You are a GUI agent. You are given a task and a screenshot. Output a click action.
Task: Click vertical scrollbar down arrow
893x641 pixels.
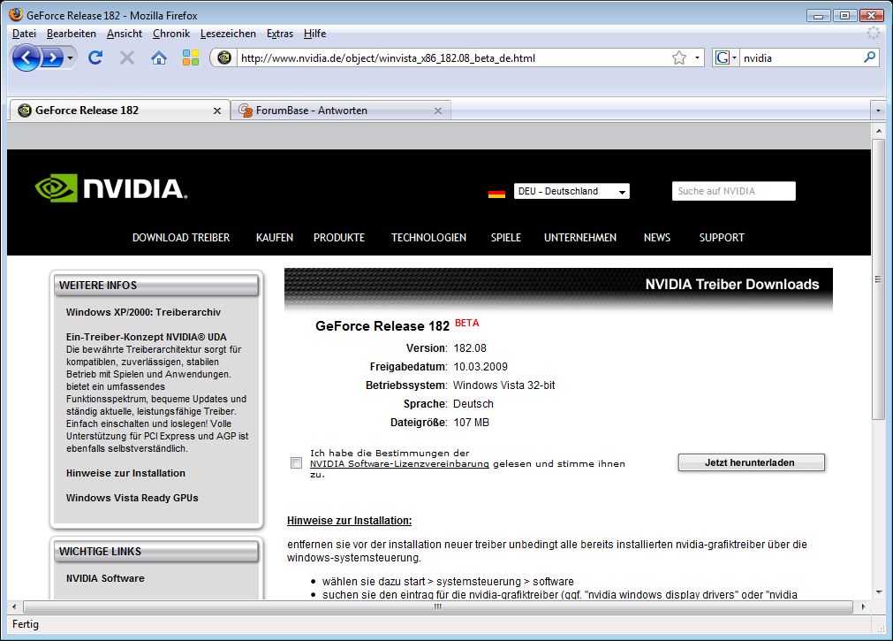878,592
